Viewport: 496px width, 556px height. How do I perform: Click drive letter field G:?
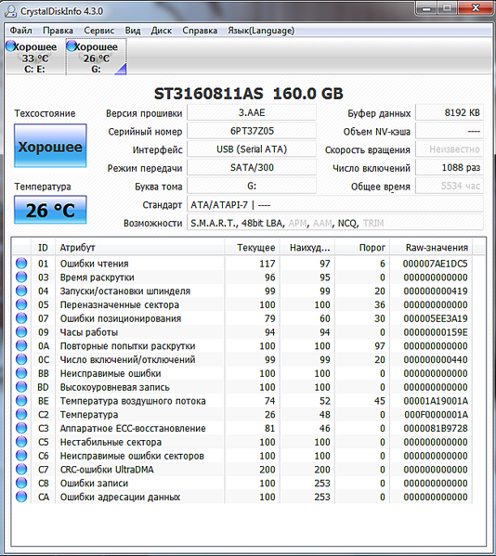click(252, 186)
